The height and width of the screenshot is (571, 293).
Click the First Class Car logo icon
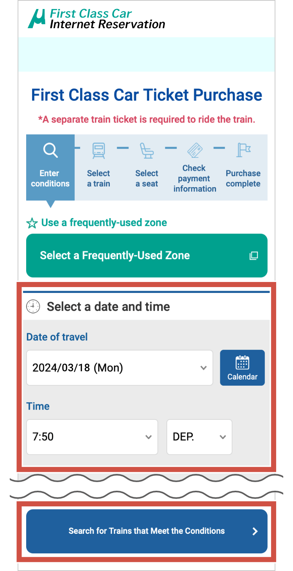(x=38, y=18)
